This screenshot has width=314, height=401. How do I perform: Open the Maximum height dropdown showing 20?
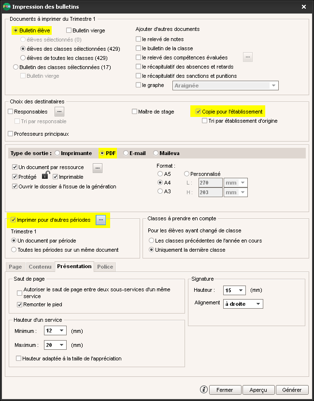coord(55,345)
